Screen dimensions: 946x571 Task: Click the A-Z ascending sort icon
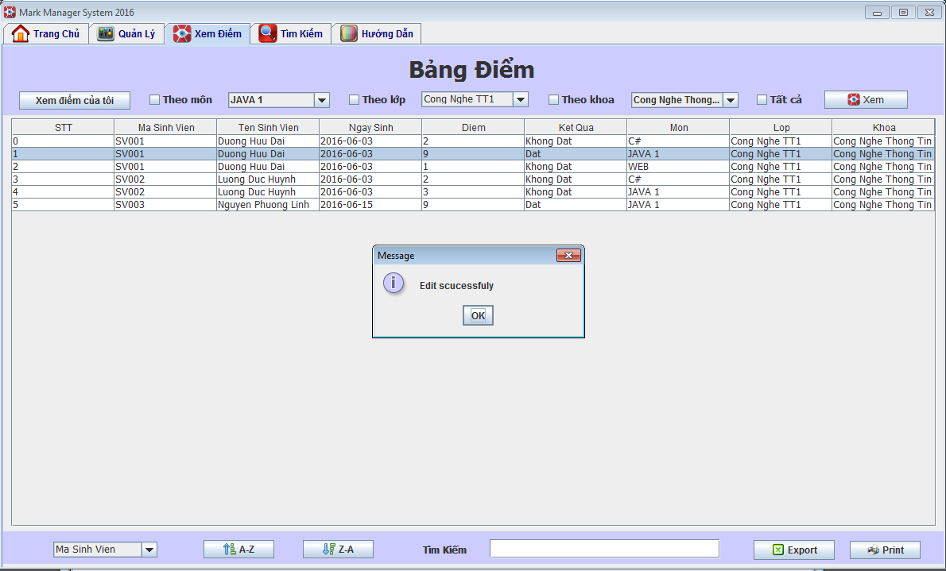click(x=229, y=549)
